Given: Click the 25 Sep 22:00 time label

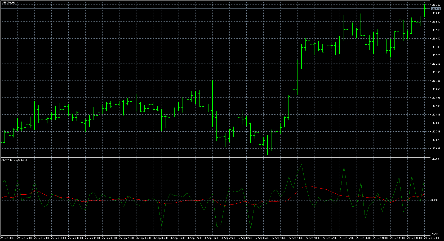Looking at the screenshot, I should point(126,238).
